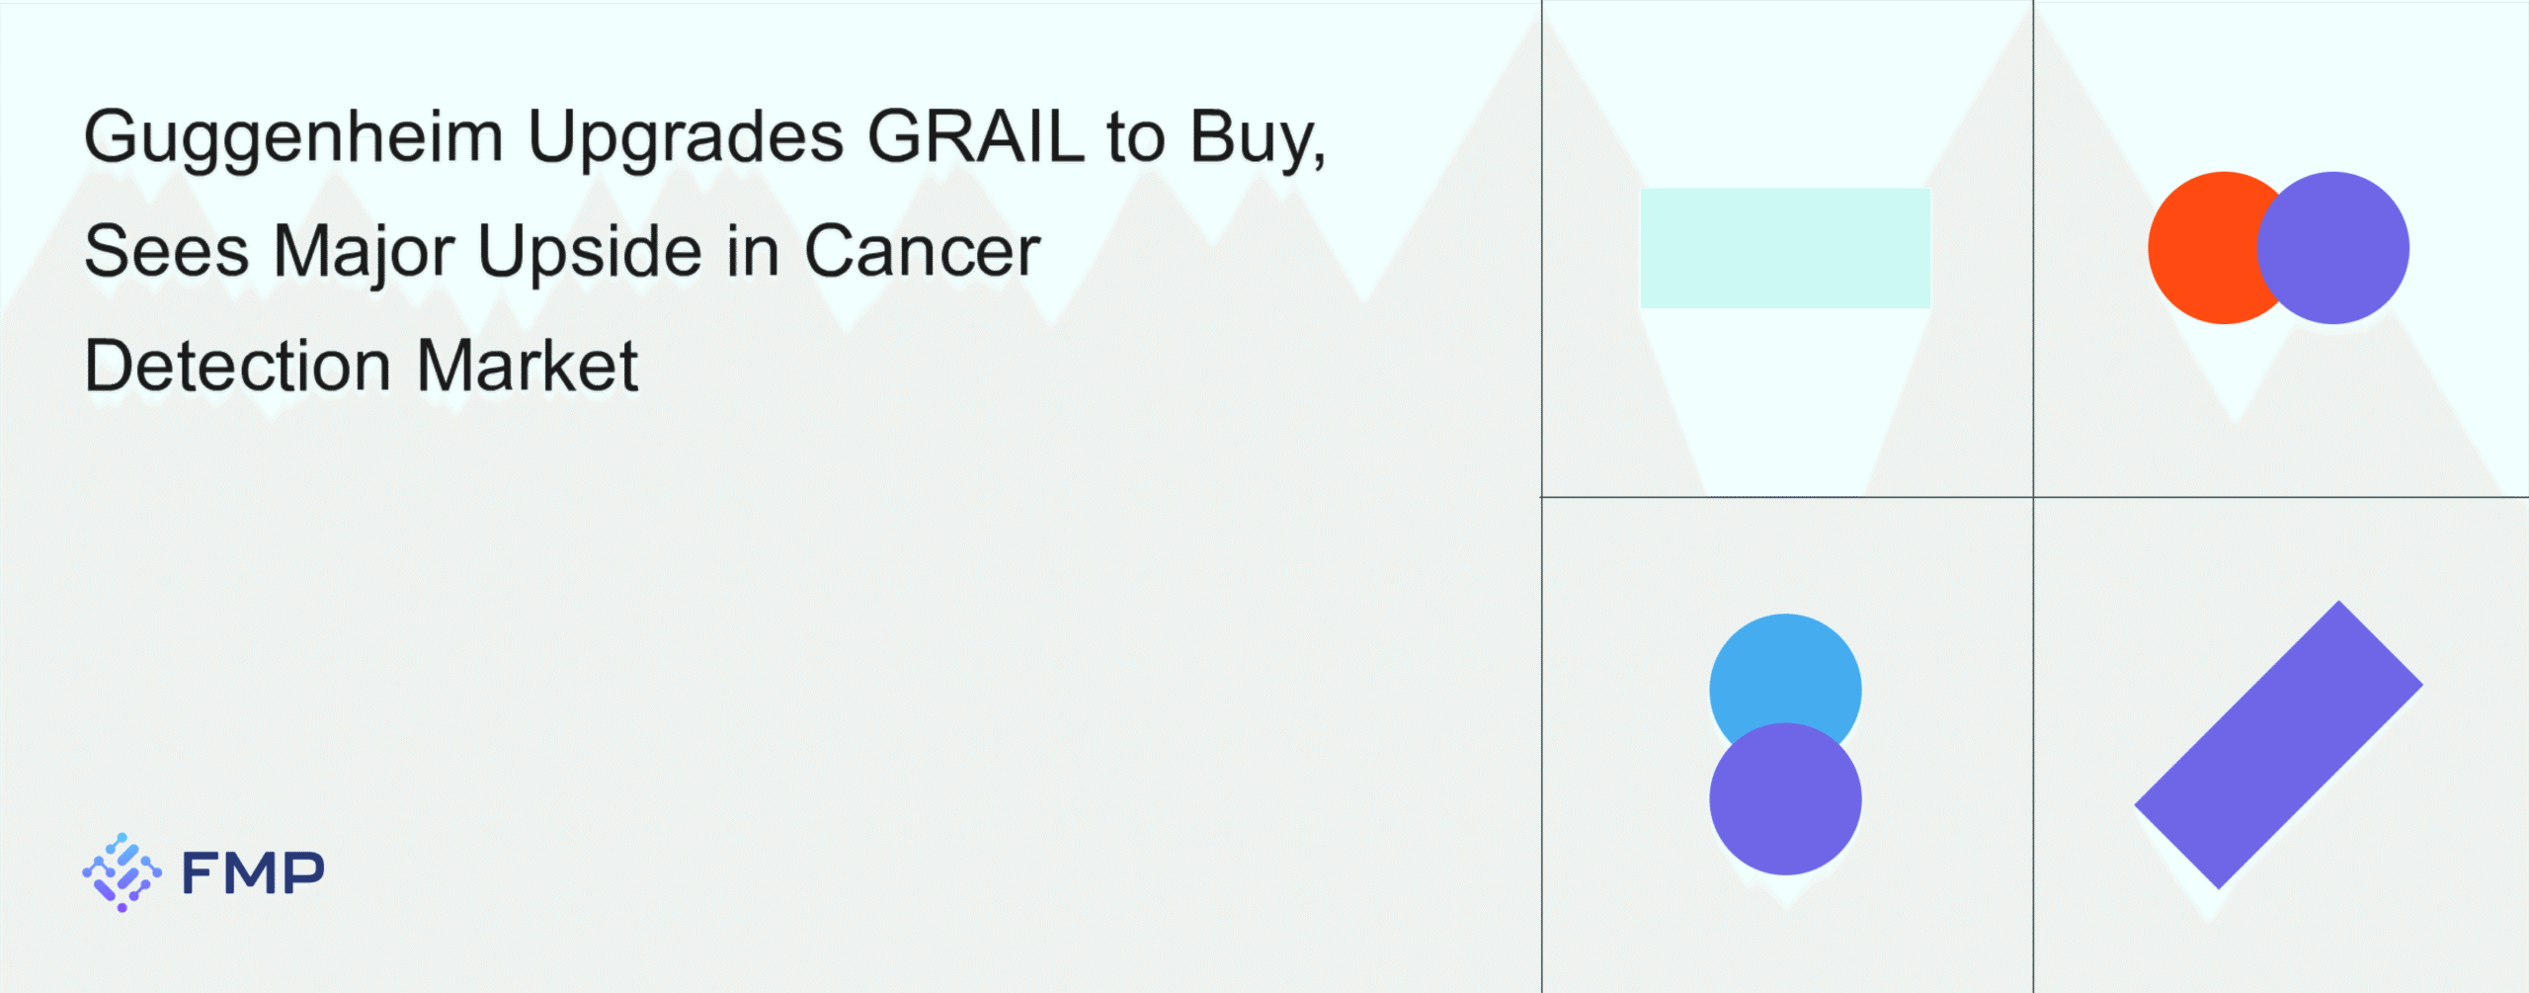Click the word "Upgrades" in the headline
This screenshot has width=2529, height=993.
(x=686, y=137)
